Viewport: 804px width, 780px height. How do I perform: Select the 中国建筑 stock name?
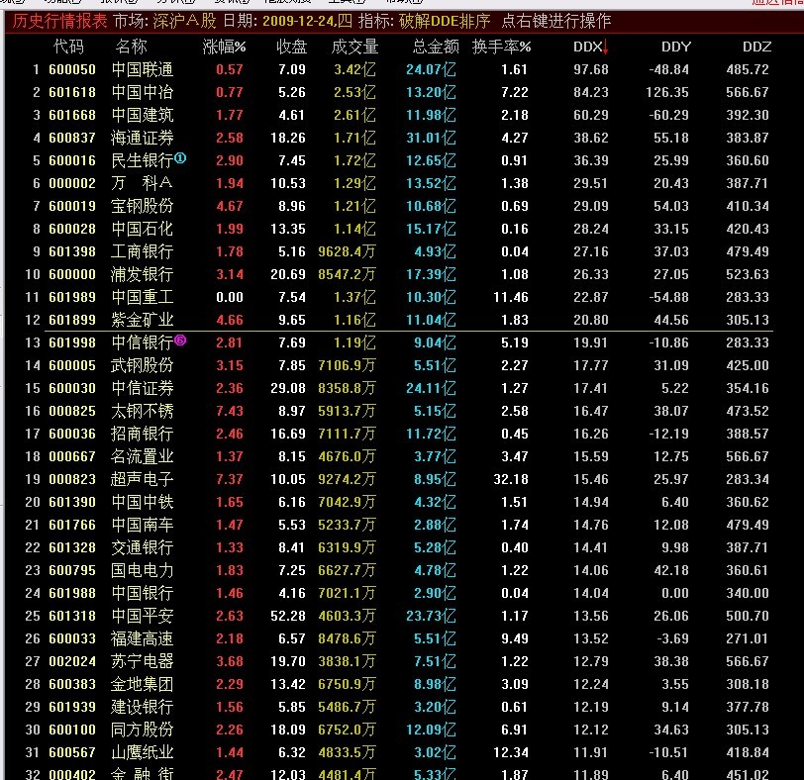tap(143, 115)
